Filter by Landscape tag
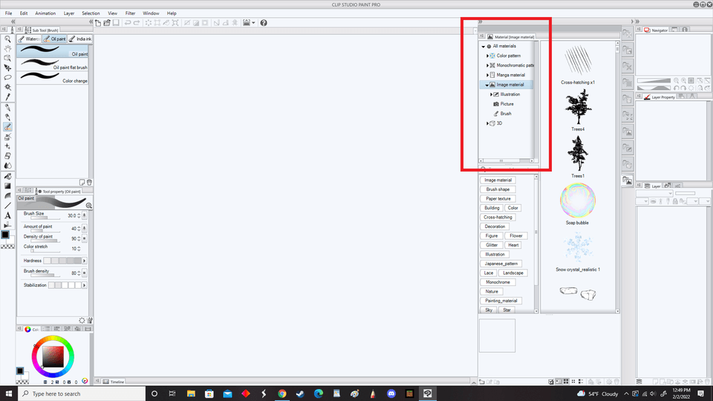Screen dimensions: 713x401 pos(513,273)
